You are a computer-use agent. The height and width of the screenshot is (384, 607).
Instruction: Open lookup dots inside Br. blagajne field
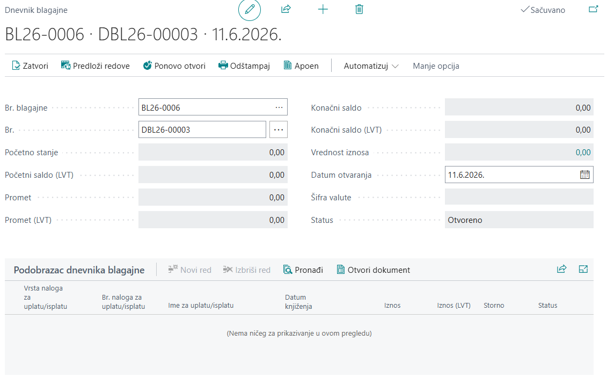(x=279, y=107)
